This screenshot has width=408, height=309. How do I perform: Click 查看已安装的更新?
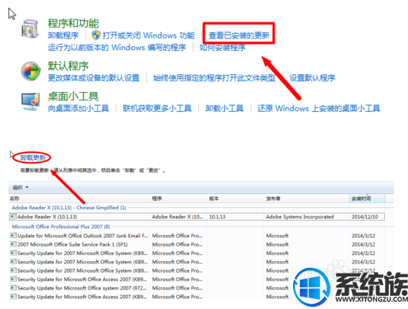(239, 36)
